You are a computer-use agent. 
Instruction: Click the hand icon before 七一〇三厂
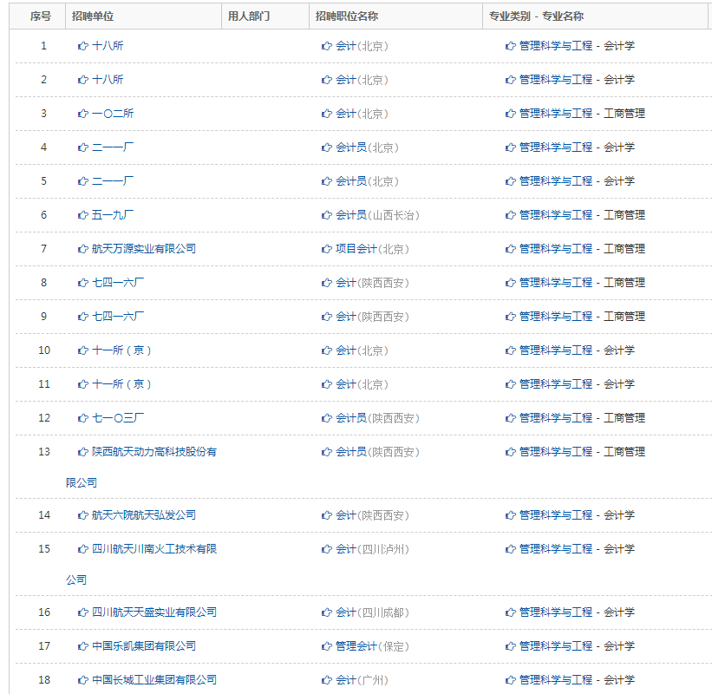[x=82, y=418]
